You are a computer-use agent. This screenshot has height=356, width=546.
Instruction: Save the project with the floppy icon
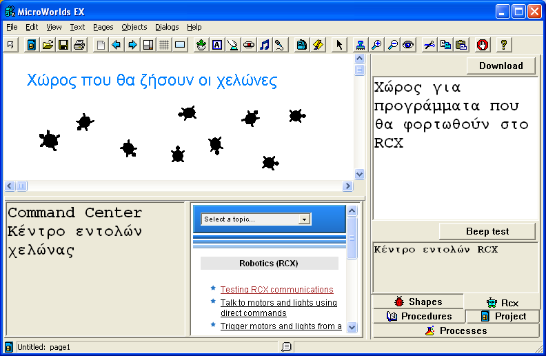pos(63,45)
